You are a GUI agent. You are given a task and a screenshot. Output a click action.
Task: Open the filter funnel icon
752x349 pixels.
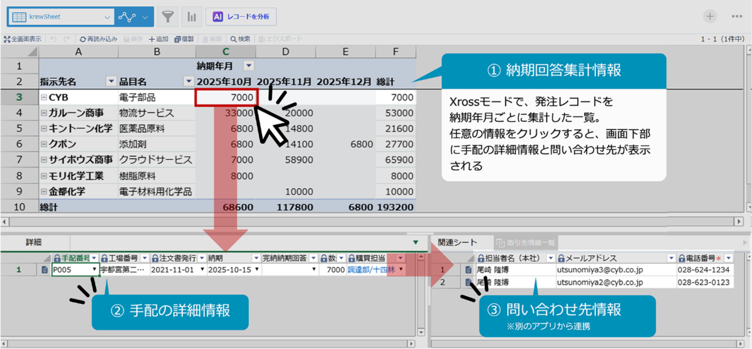[x=167, y=16]
